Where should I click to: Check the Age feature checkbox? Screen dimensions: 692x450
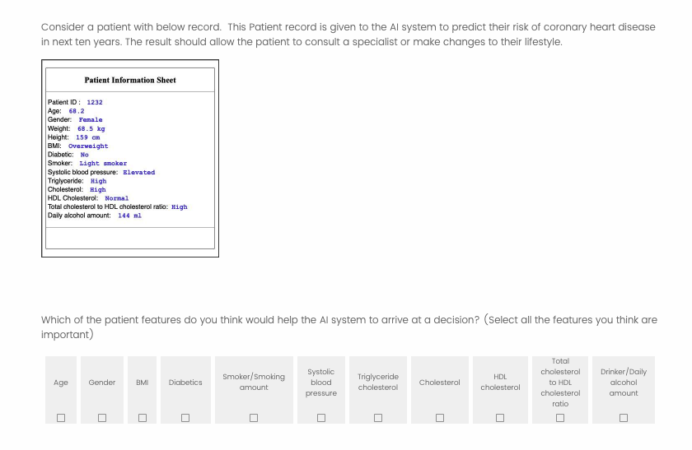pyautogui.click(x=61, y=417)
